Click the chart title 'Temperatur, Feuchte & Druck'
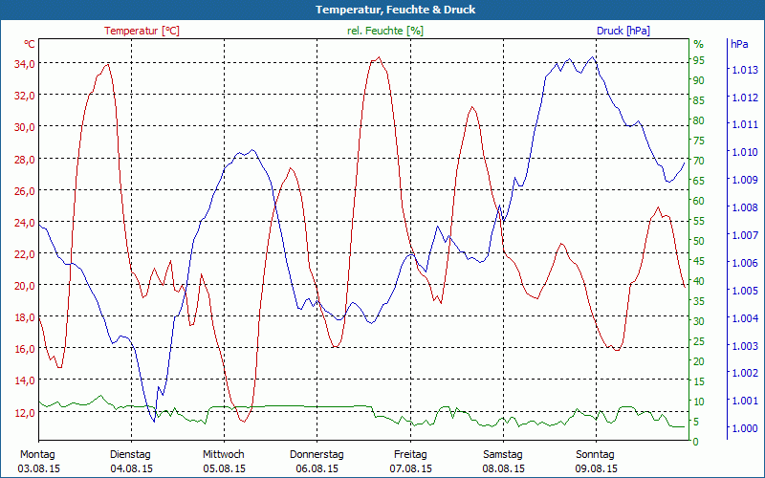 [382, 10]
